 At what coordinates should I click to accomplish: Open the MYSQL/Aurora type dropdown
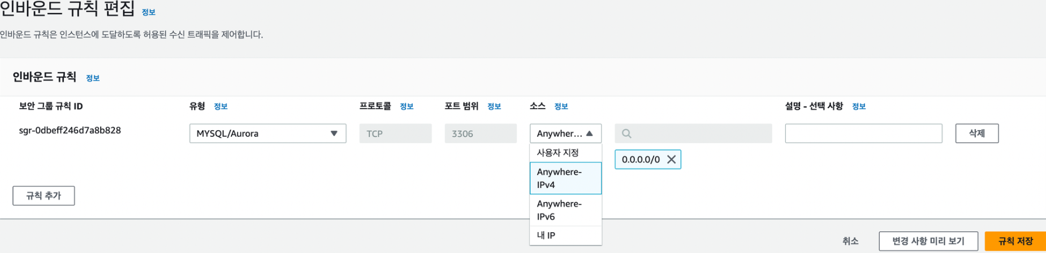pos(267,134)
